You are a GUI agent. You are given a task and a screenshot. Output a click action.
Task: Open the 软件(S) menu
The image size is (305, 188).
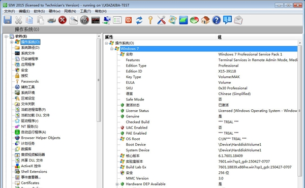click(x=39, y=11)
